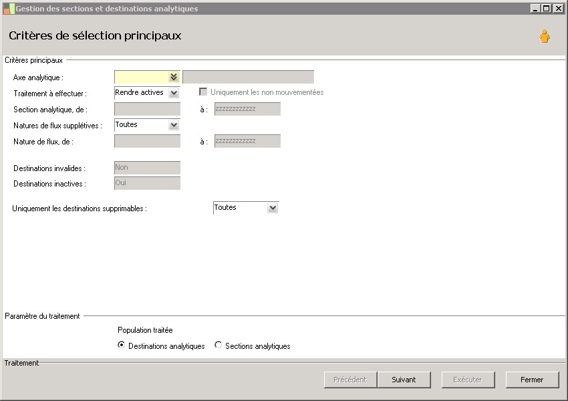
Task: Open the Natures de flux supplétives dropdown
Action: pos(174,125)
